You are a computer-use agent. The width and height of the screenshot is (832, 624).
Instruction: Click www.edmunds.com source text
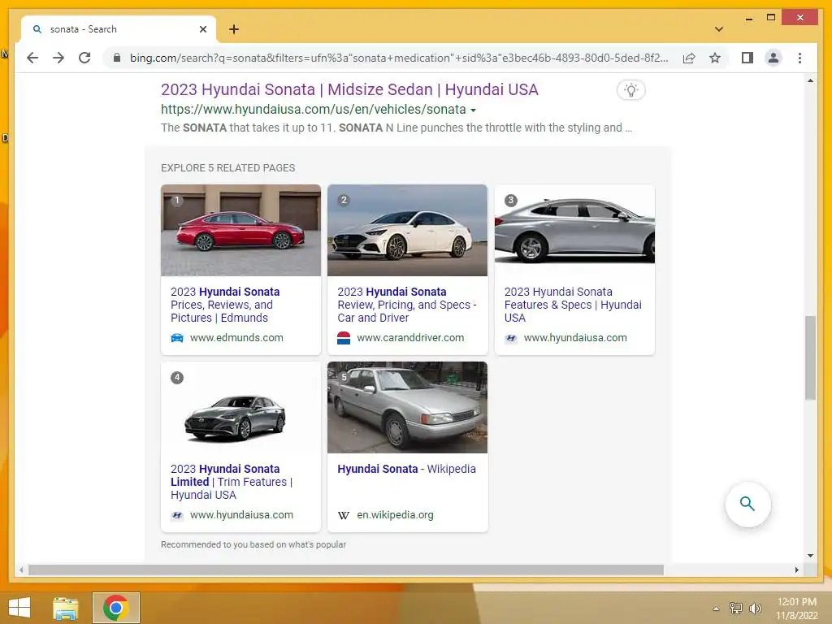click(x=236, y=337)
